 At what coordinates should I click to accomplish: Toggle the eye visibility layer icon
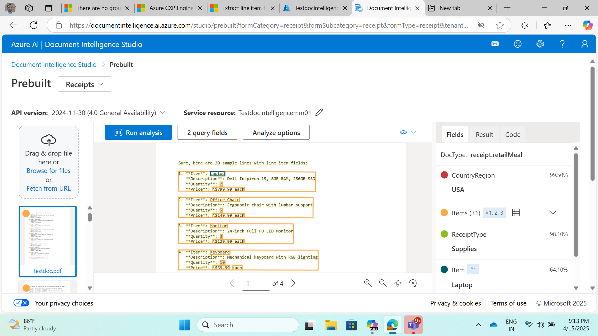tap(403, 132)
